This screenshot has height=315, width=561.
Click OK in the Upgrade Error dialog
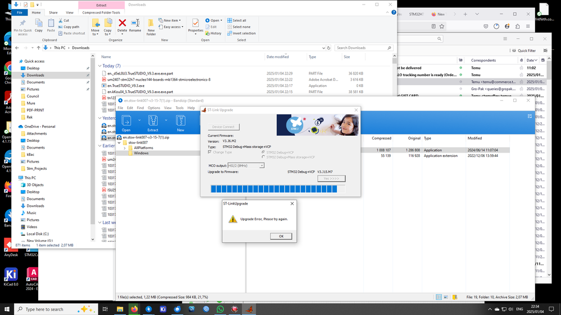point(281,236)
